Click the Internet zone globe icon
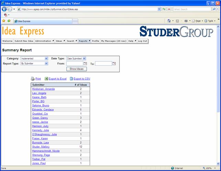 coord(173,168)
